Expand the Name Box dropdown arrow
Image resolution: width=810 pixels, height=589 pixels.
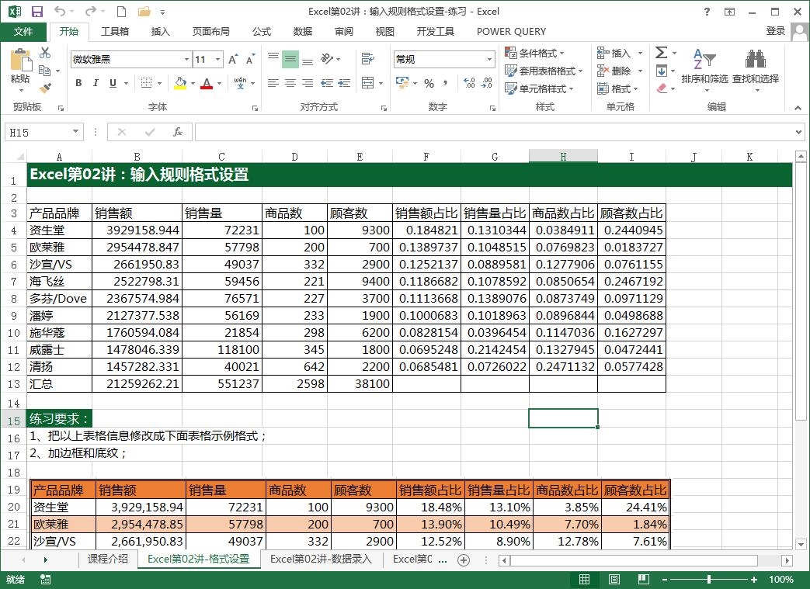coord(75,132)
